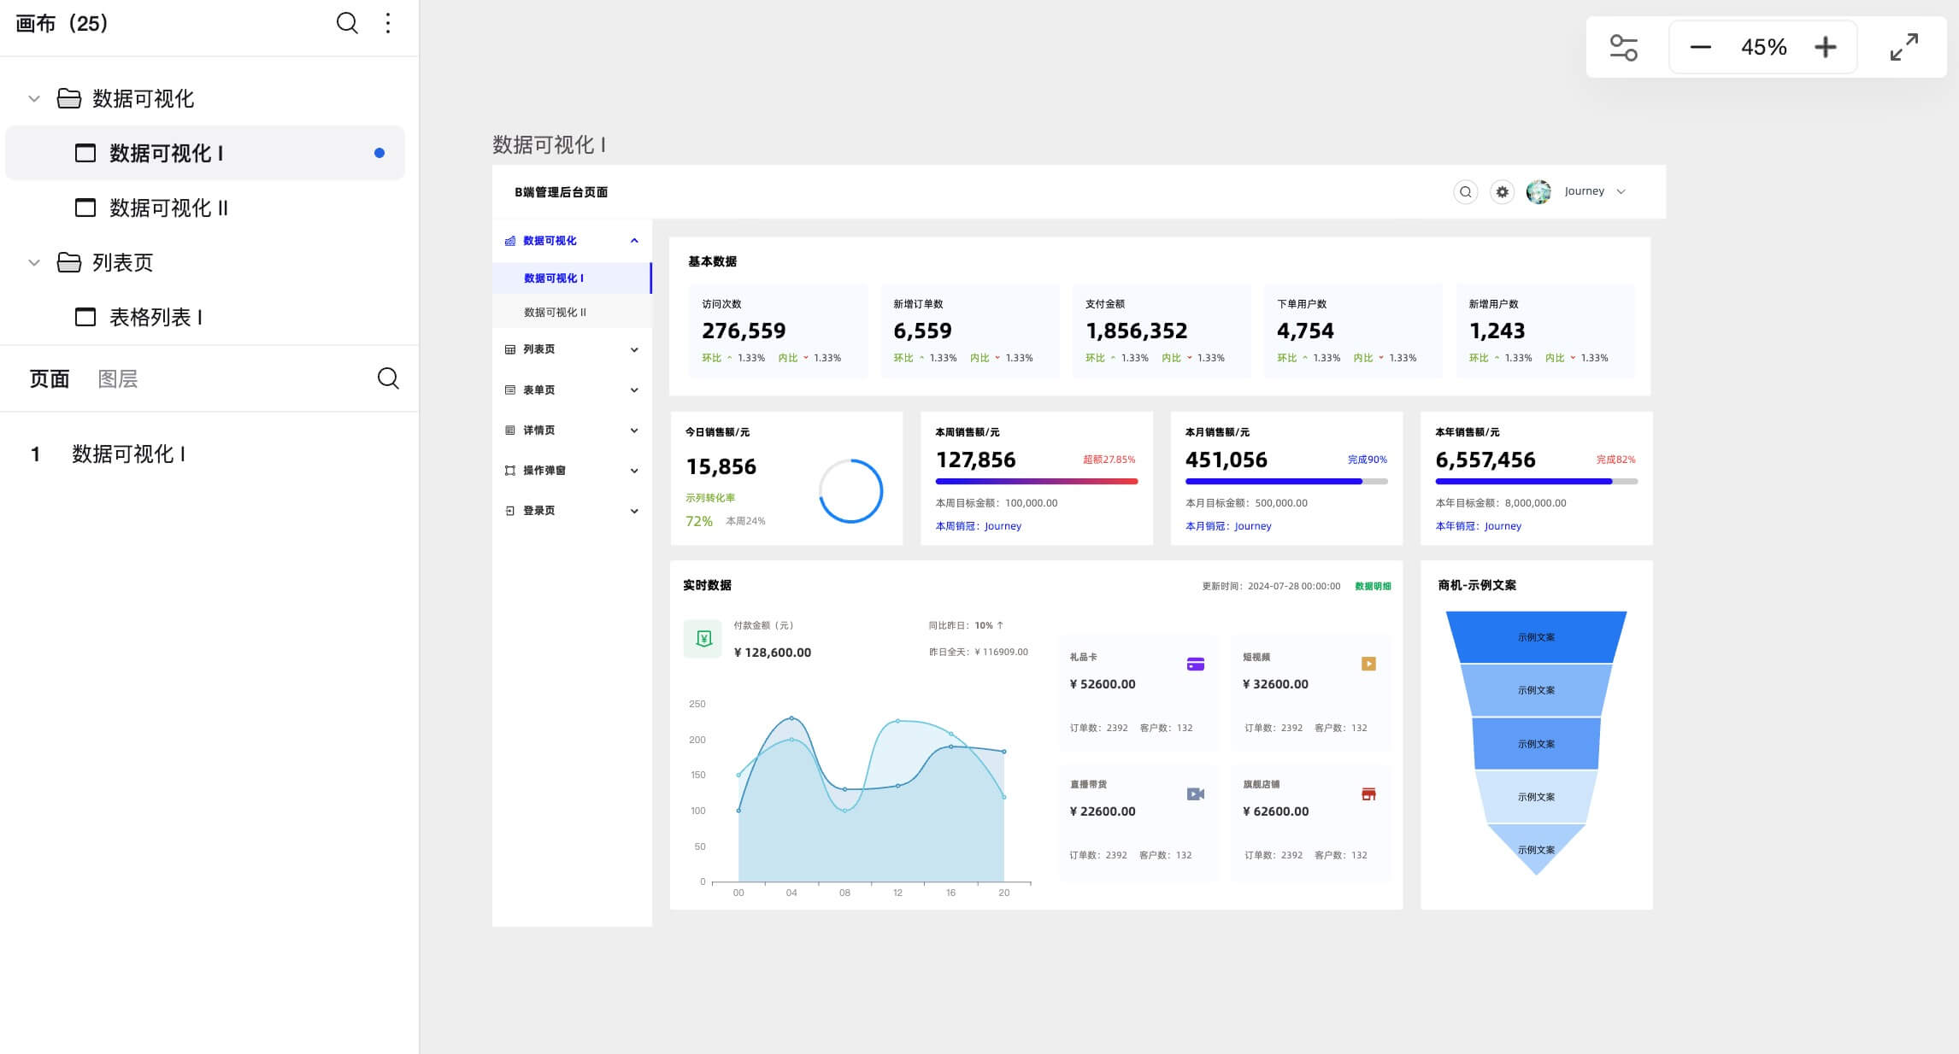
Task: Select the 页面 tab
Action: (x=50, y=379)
